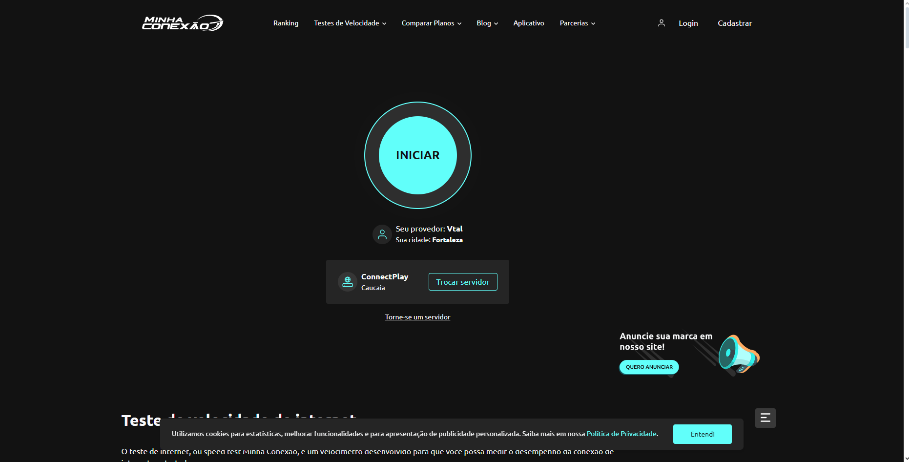This screenshot has height=462, width=911.
Task: Expand the Blog dropdown menu
Action: (487, 23)
